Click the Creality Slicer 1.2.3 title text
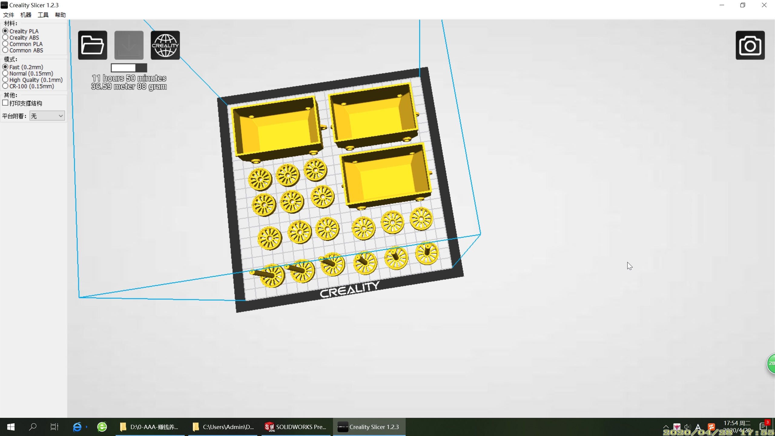The image size is (775, 436). coord(34,5)
